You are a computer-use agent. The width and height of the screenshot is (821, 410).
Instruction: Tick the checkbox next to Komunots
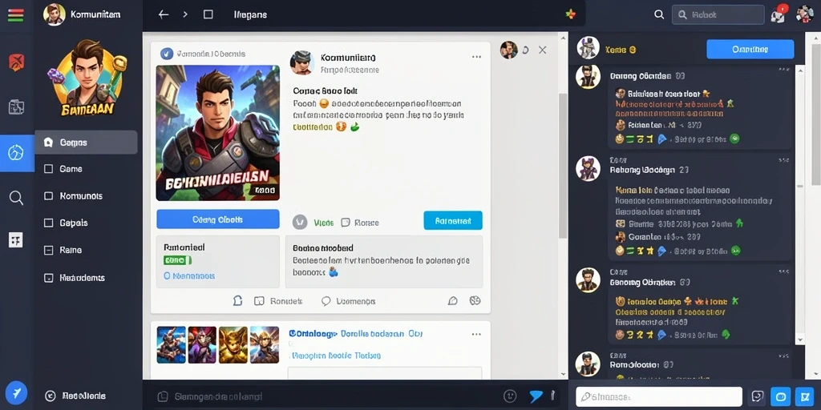click(49, 196)
